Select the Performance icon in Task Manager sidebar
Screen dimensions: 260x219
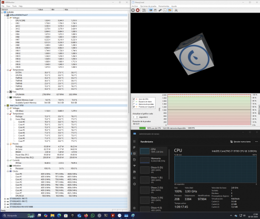[x=134, y=153]
